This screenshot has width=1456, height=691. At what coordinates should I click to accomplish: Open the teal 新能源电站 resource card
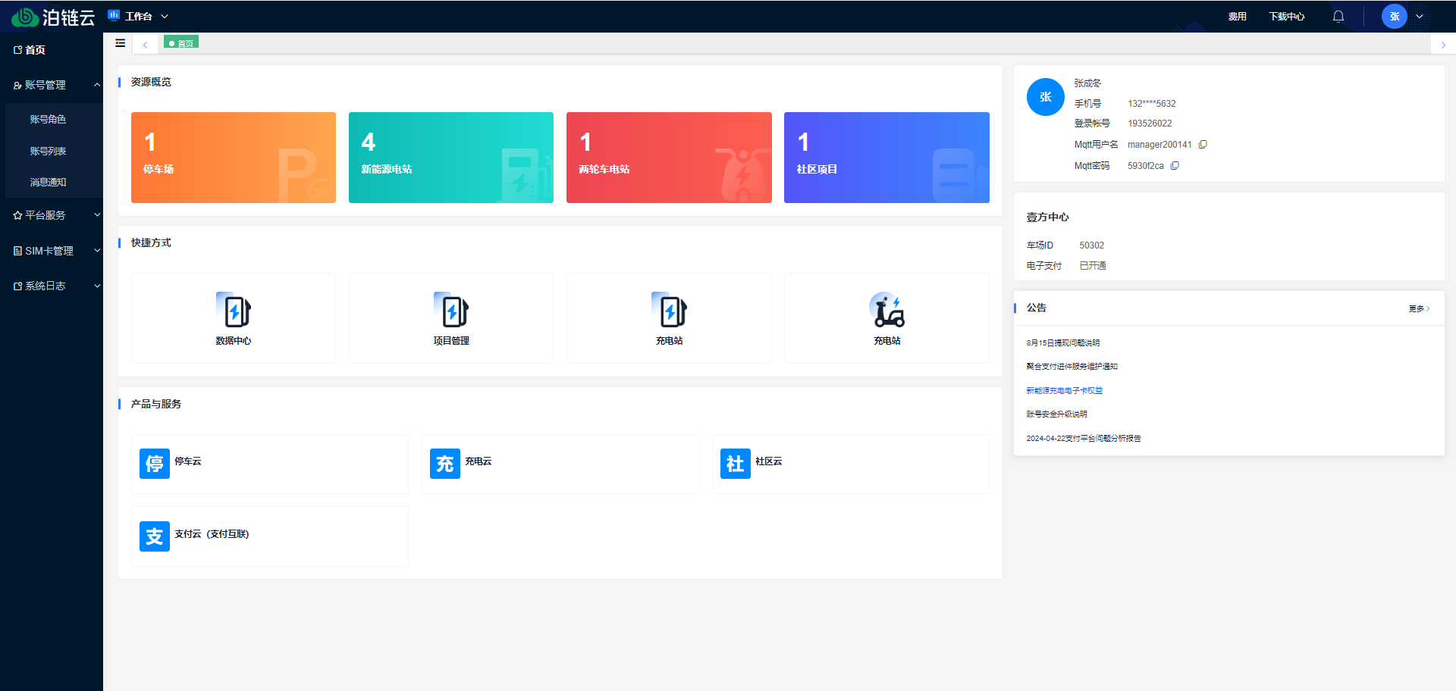pos(451,158)
